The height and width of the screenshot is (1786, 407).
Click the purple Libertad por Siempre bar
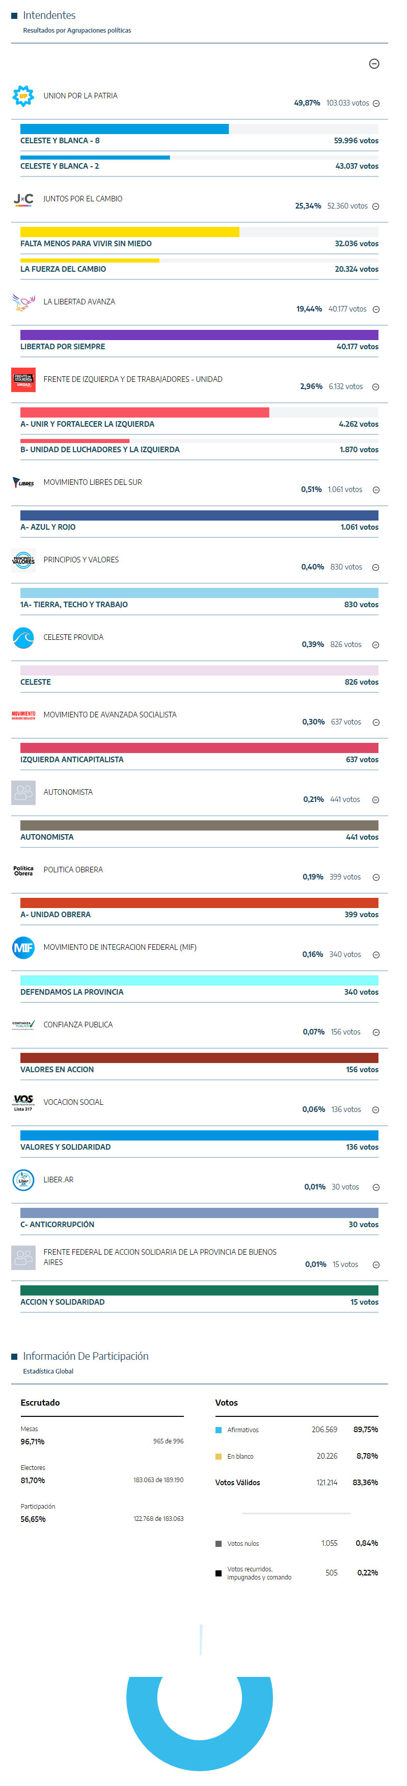click(x=199, y=335)
